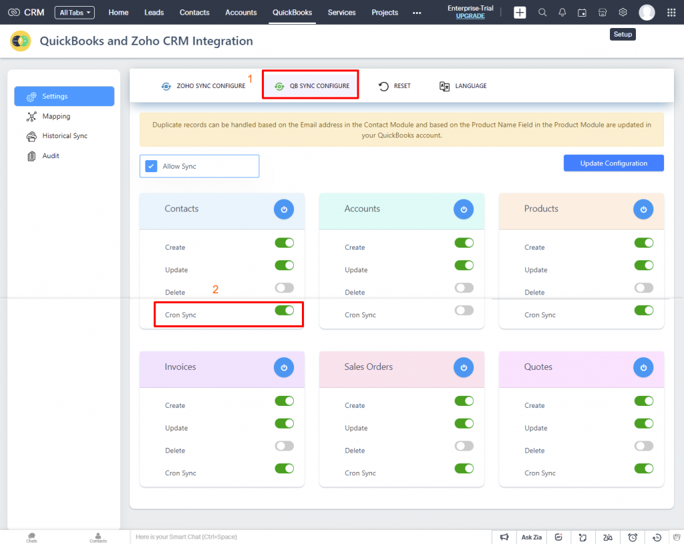
Task: Open the Setup gear icon
Action: pos(623,12)
